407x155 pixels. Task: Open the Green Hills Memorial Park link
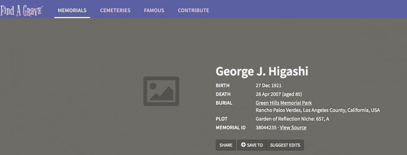tap(284, 103)
